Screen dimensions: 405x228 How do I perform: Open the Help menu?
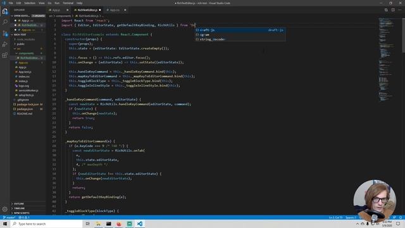79,3
